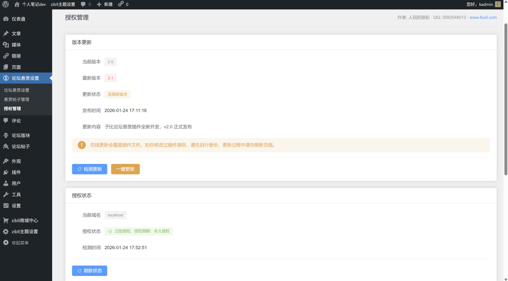
Task: Open zibll商城中心 shop menu
Action: pyautogui.click(x=25, y=221)
